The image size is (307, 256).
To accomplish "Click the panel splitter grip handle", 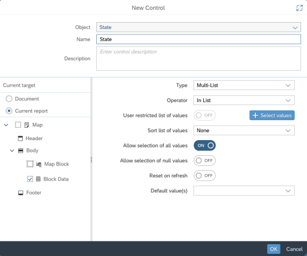I will click(91, 160).
